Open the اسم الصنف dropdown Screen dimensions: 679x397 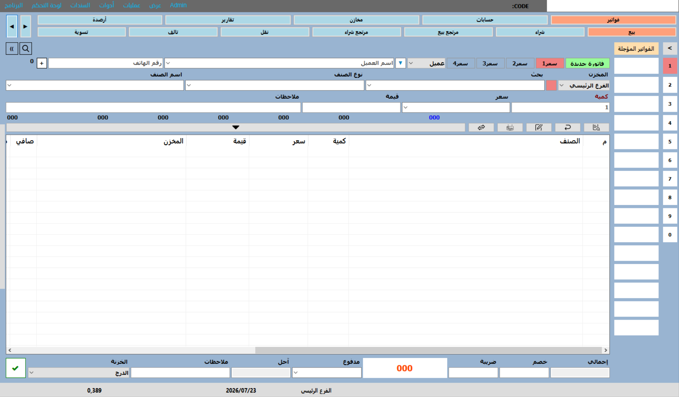click(10, 86)
